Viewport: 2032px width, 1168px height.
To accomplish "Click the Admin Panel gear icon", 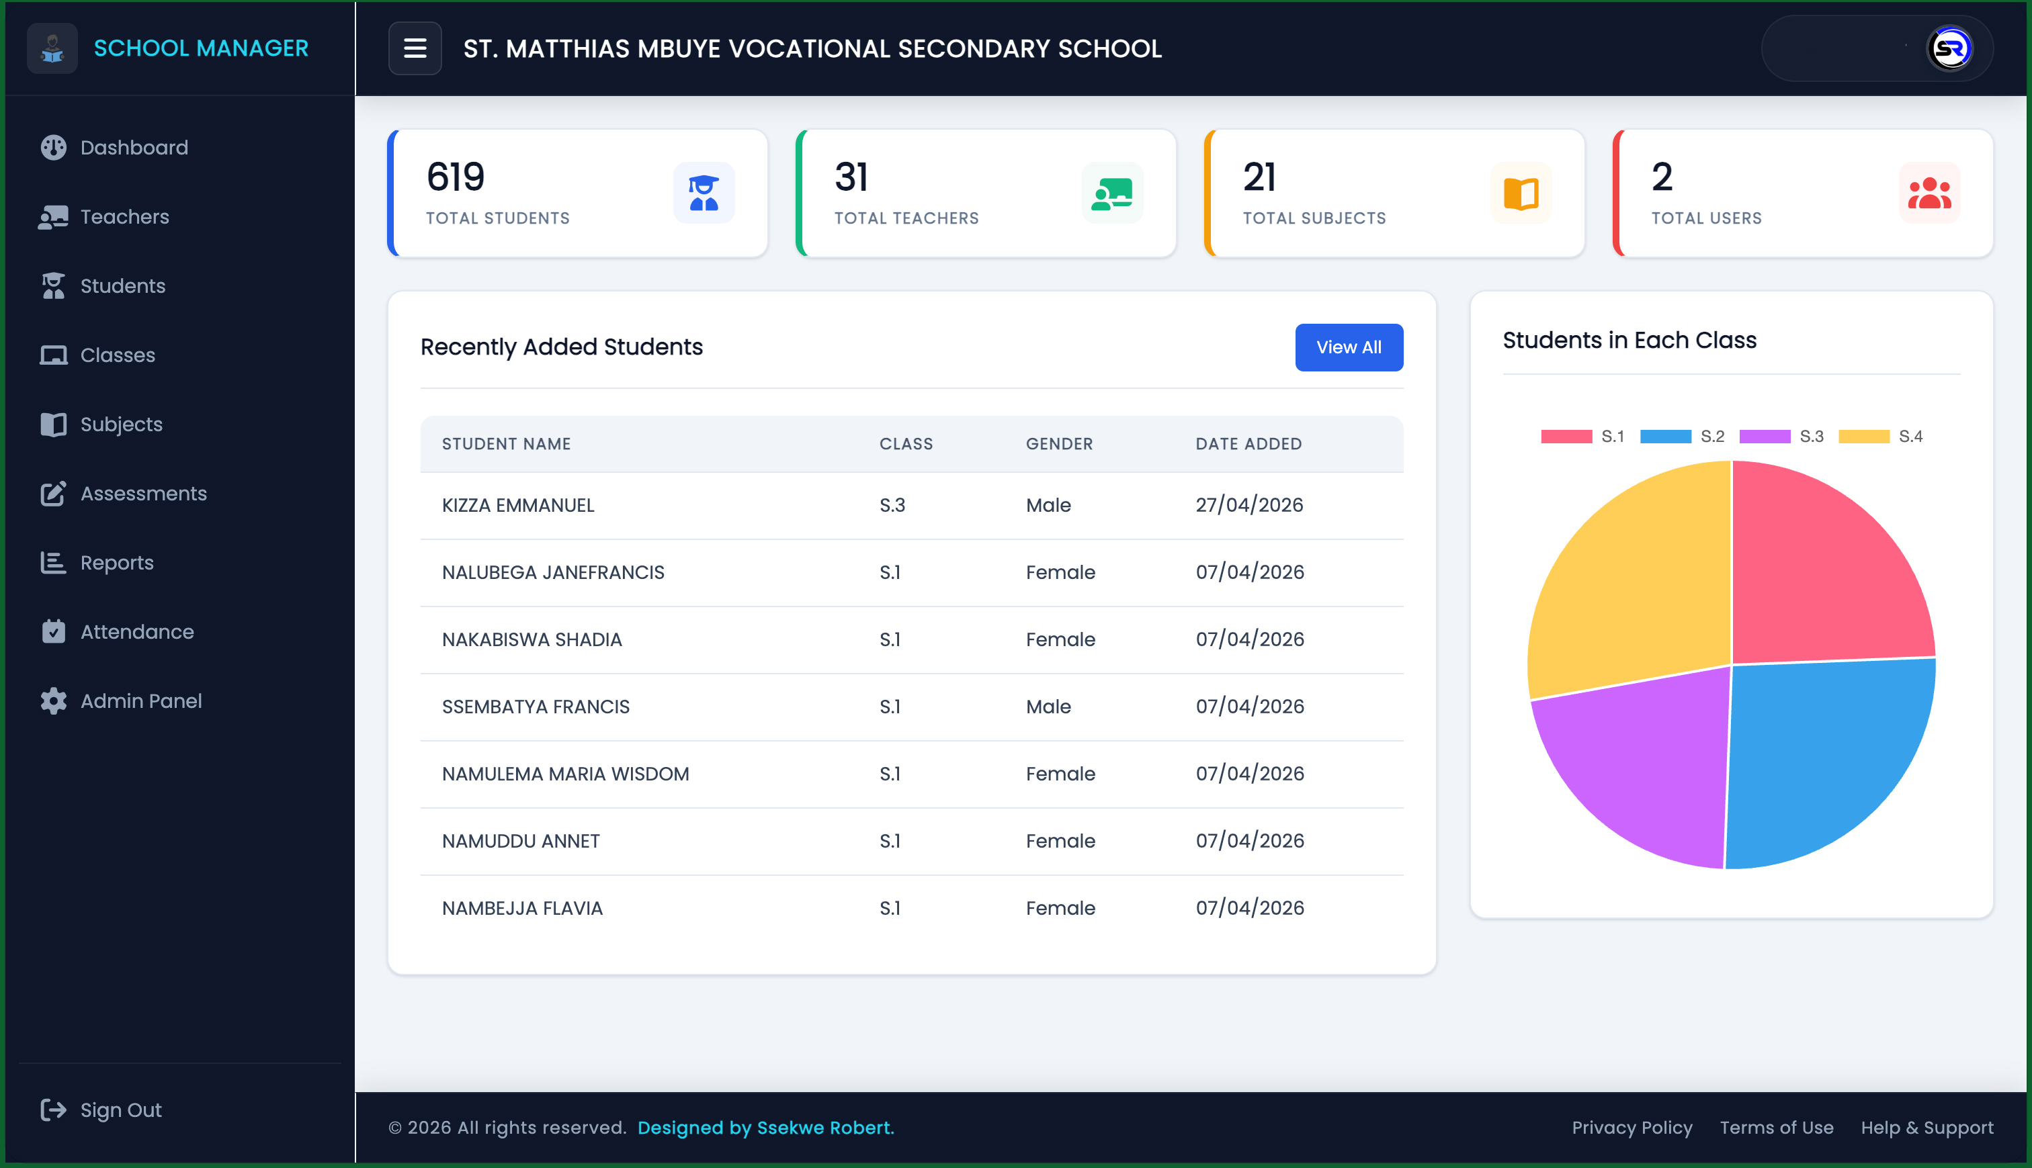I will 54,701.
